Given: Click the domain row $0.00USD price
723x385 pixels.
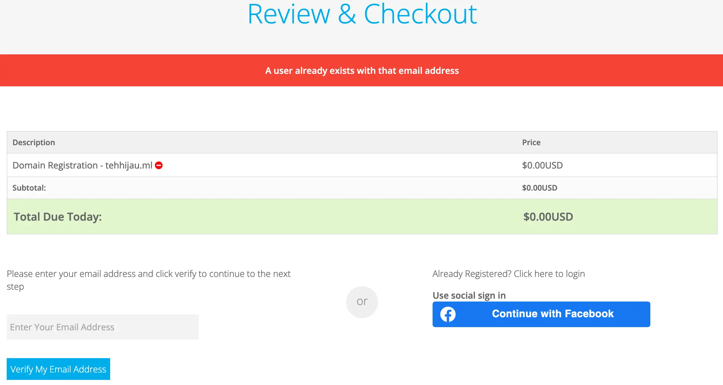Looking at the screenshot, I should (542, 165).
